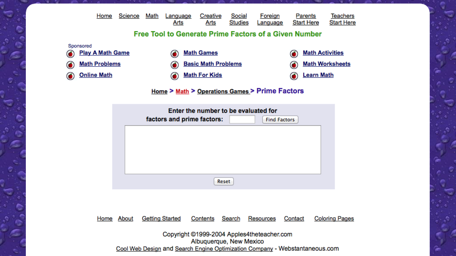
Task: Open the Teachers Start Here page
Action: (342, 19)
